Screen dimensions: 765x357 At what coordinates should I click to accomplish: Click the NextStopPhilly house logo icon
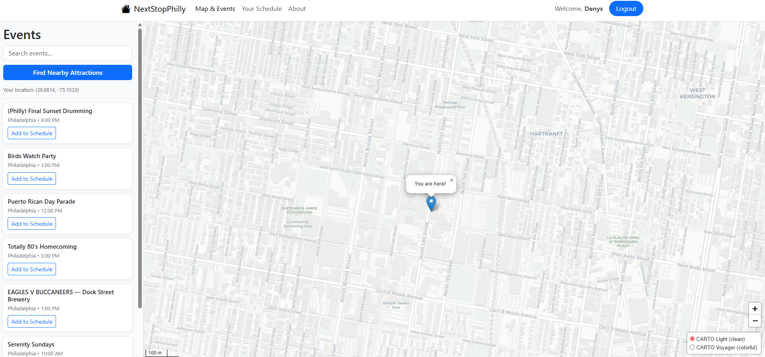point(126,9)
